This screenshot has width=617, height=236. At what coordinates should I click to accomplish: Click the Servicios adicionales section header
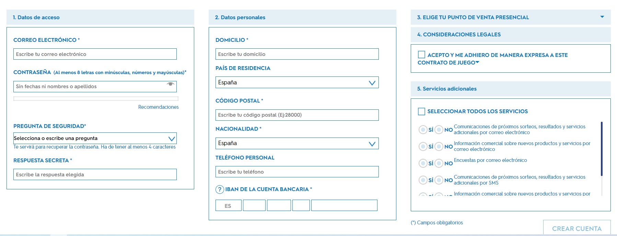point(511,88)
